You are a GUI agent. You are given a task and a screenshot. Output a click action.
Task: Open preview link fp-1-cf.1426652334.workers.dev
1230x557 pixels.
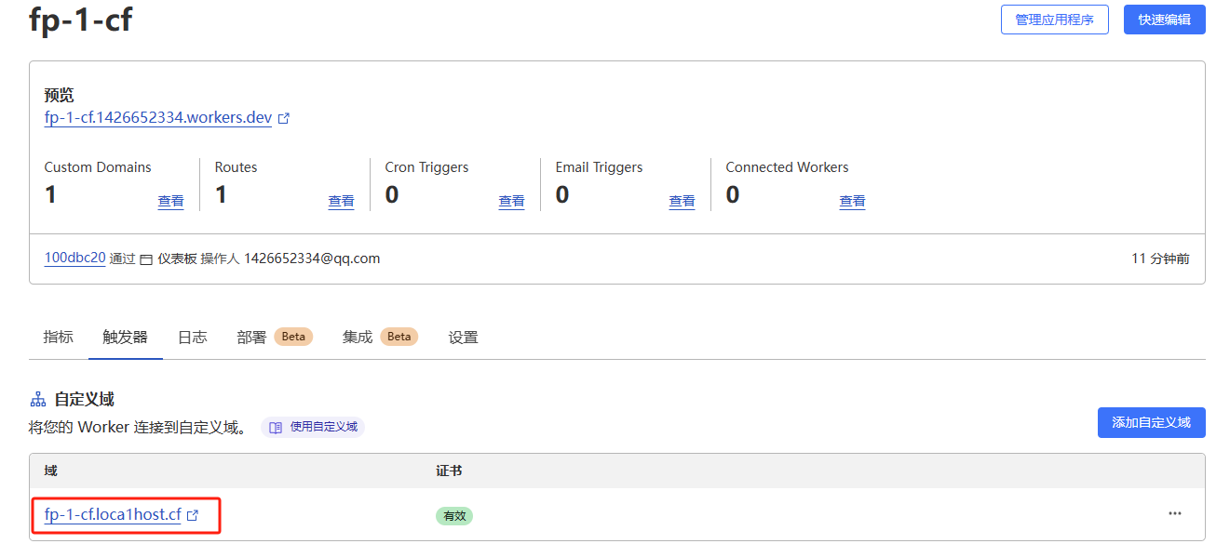pos(158,118)
